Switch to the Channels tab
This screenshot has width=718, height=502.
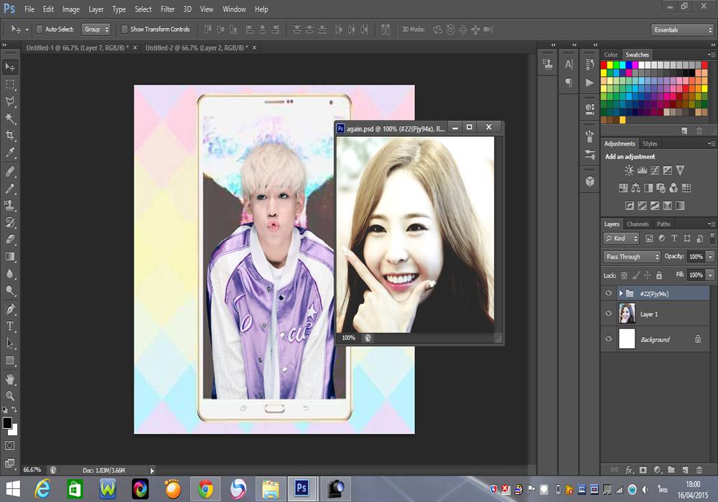(638, 224)
